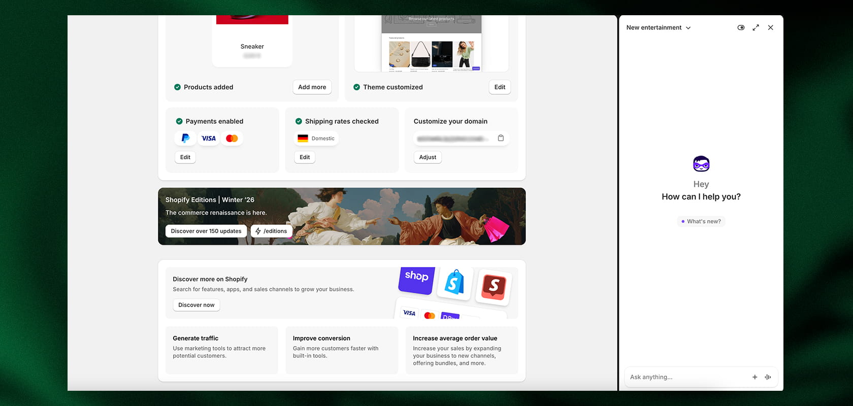This screenshot has width=853, height=406.
Task: Click the theme preview thumbnail
Action: coord(432,44)
